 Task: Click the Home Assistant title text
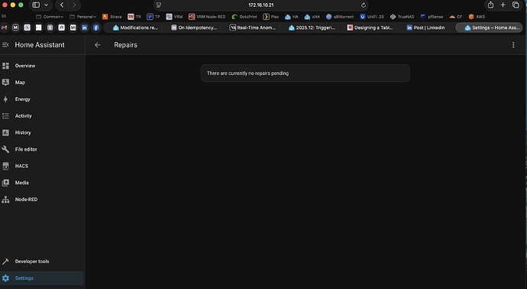click(40, 45)
